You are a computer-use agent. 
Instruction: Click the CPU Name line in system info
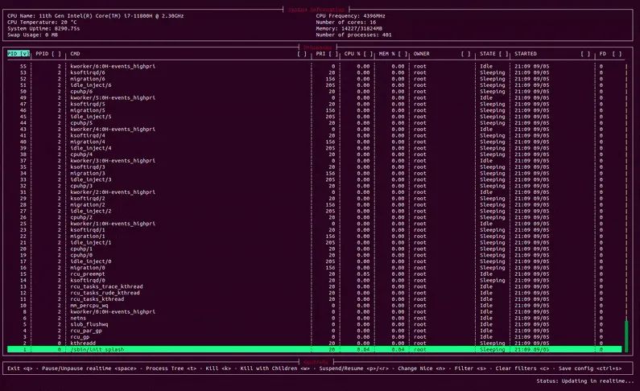tap(96, 16)
